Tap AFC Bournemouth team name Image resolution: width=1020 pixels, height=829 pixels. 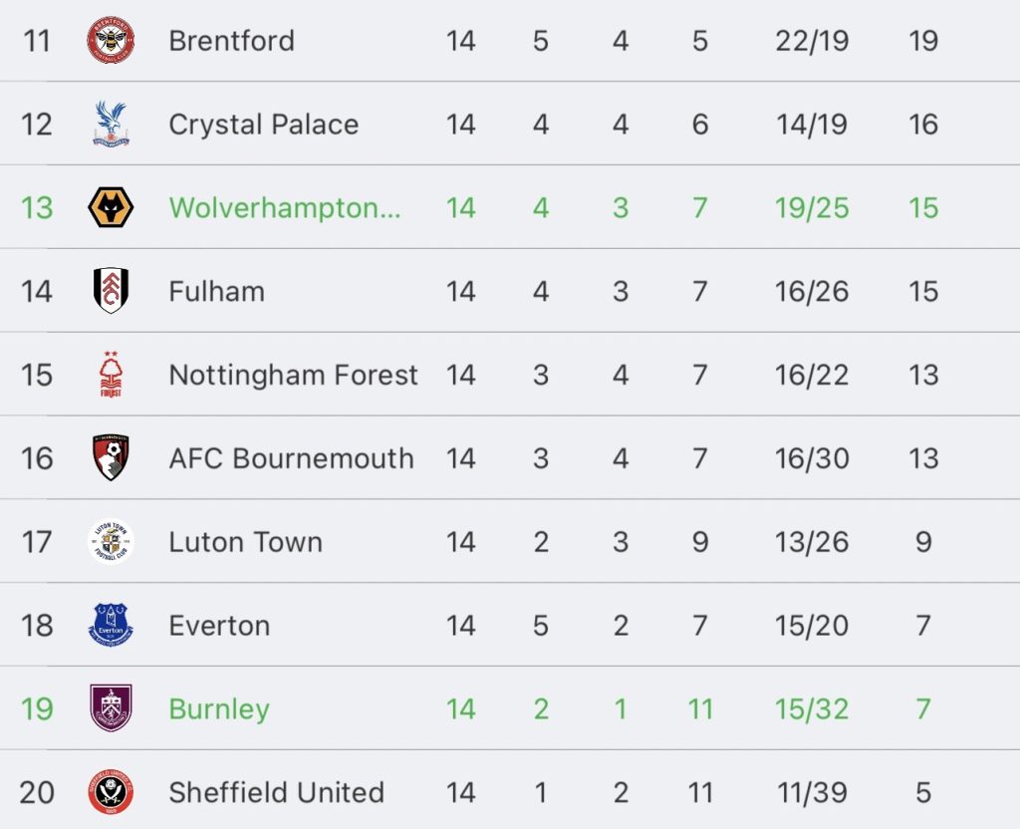tap(292, 458)
